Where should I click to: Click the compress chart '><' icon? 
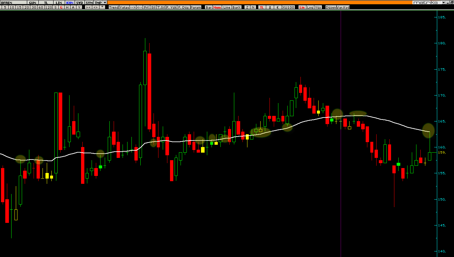88,7
